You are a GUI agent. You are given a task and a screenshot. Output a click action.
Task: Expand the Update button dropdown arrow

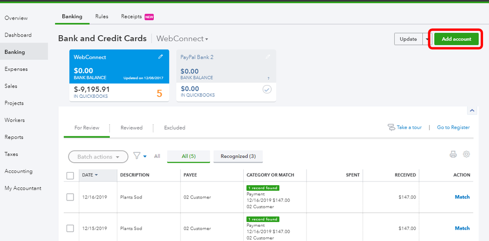[x=427, y=39]
